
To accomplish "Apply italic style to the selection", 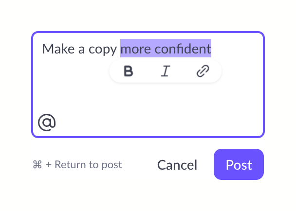I will 166,72.
